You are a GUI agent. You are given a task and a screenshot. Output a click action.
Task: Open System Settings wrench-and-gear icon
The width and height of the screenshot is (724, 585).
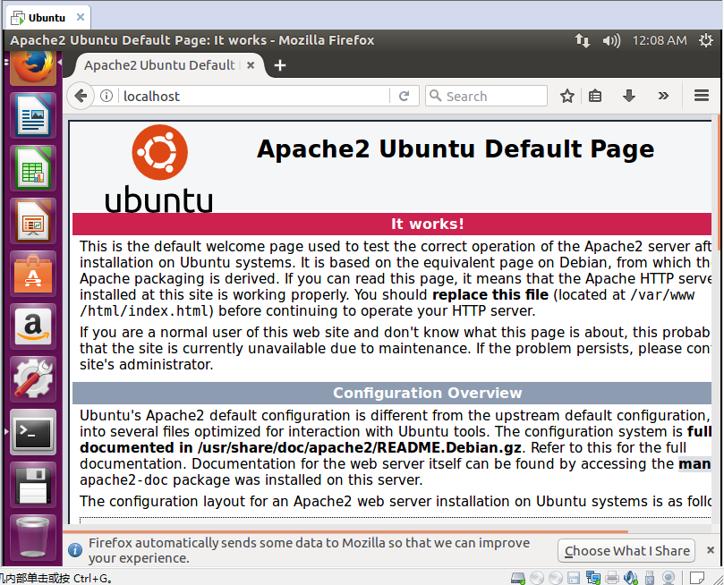pyautogui.click(x=33, y=379)
